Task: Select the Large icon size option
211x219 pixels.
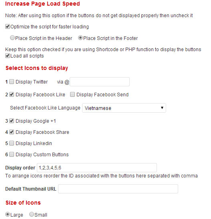Action: [x=8, y=214]
